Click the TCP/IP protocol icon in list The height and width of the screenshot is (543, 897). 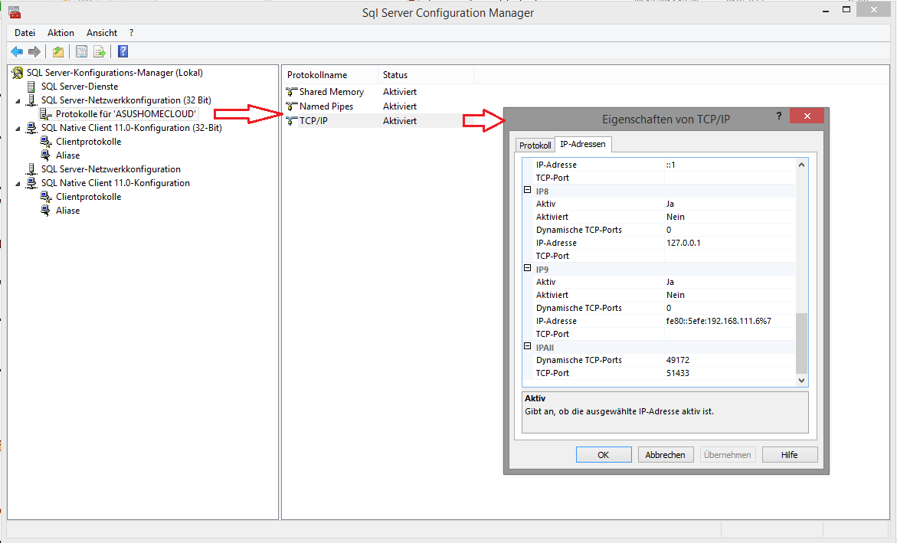[x=291, y=121]
